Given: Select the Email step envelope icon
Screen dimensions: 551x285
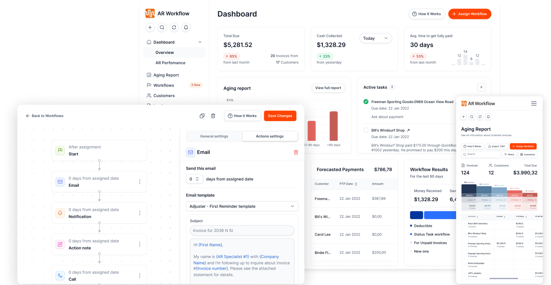Looking at the screenshot, I should (x=60, y=182).
